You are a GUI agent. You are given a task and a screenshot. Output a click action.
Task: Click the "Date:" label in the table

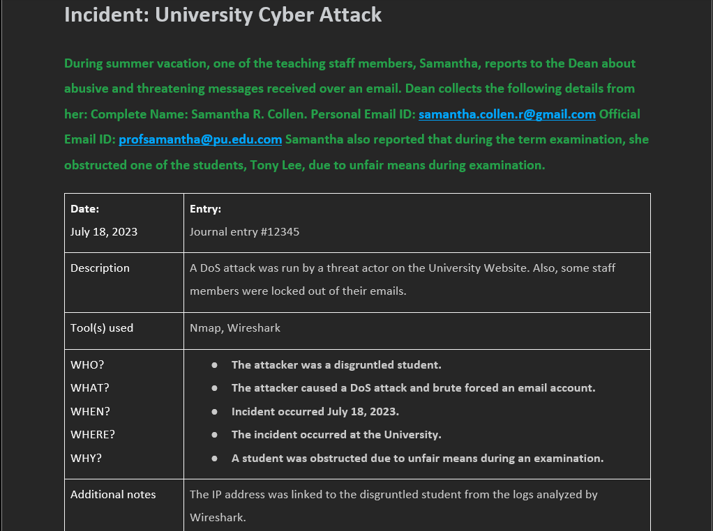tap(85, 209)
